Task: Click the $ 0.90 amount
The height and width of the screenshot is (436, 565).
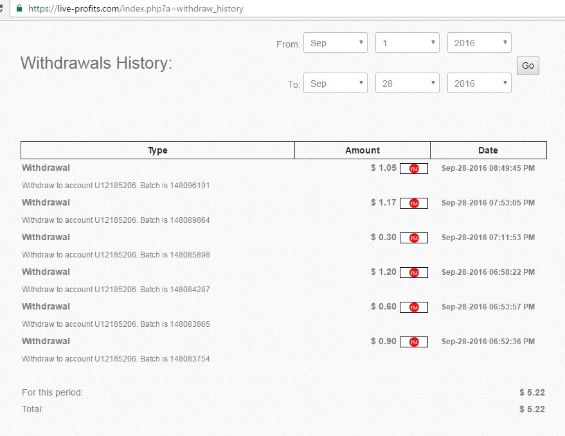Action: click(383, 341)
